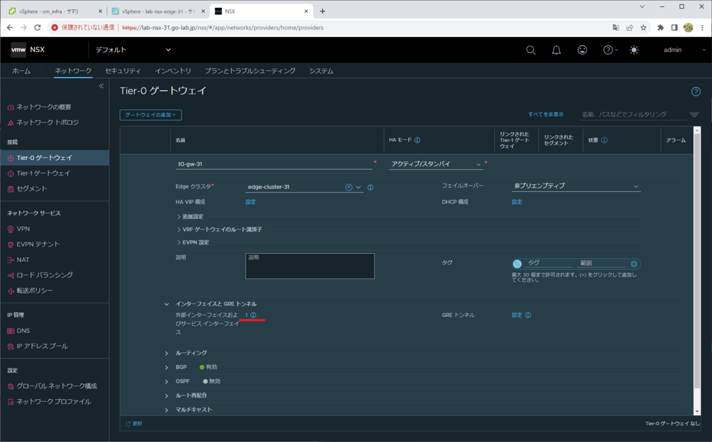The height and width of the screenshot is (442, 712).
Task: Expand ルート再配分 section
Action: [x=167, y=395]
